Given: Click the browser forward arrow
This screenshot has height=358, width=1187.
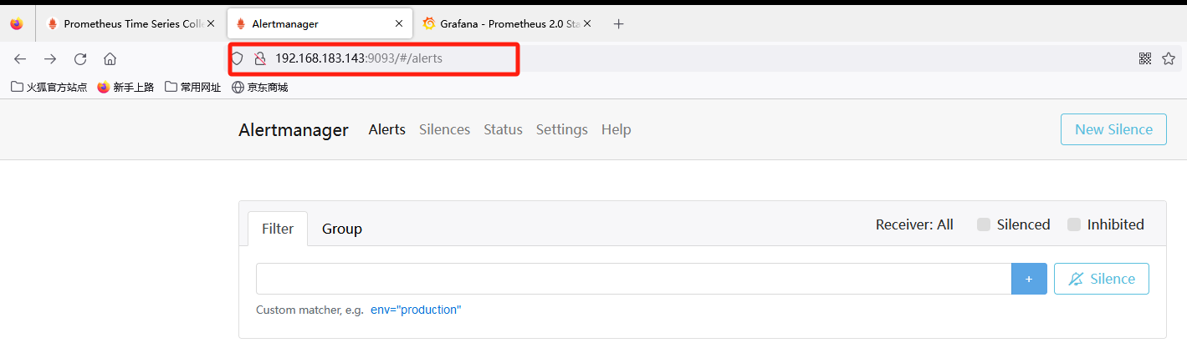Looking at the screenshot, I should 50,58.
